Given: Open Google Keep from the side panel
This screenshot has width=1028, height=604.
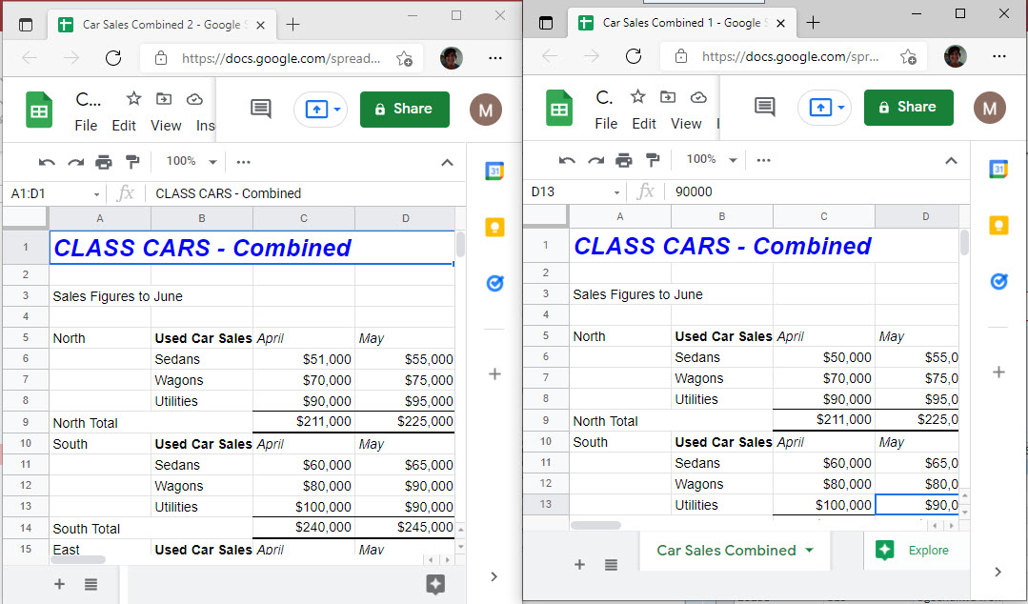Looking at the screenshot, I should (x=998, y=226).
